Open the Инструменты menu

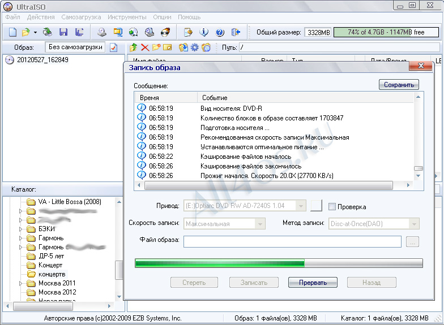[x=127, y=17]
